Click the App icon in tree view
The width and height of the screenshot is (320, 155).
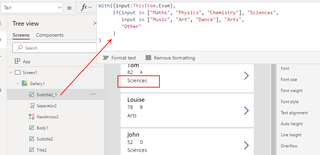click(x=17, y=61)
